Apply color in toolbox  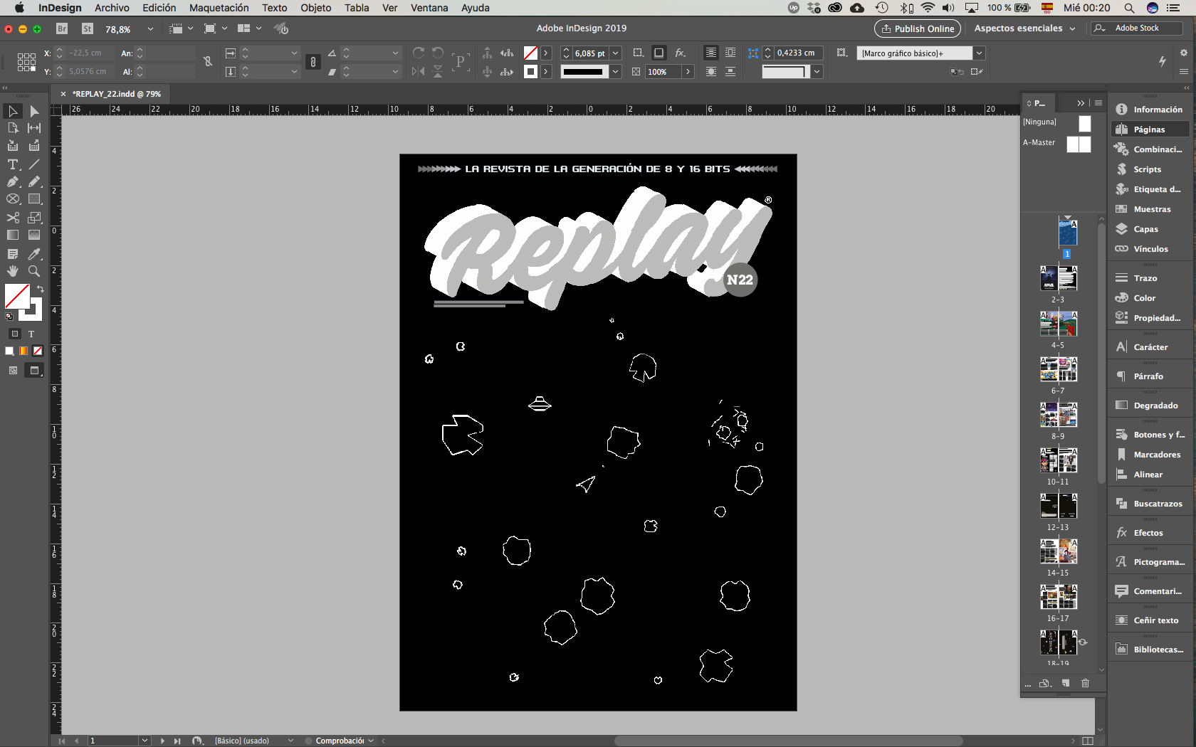tap(9, 351)
